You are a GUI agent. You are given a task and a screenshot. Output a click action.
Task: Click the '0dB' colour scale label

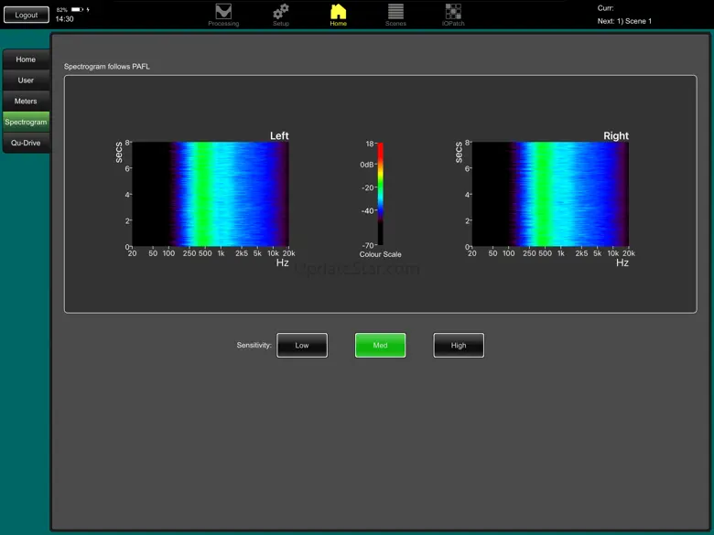click(x=367, y=165)
